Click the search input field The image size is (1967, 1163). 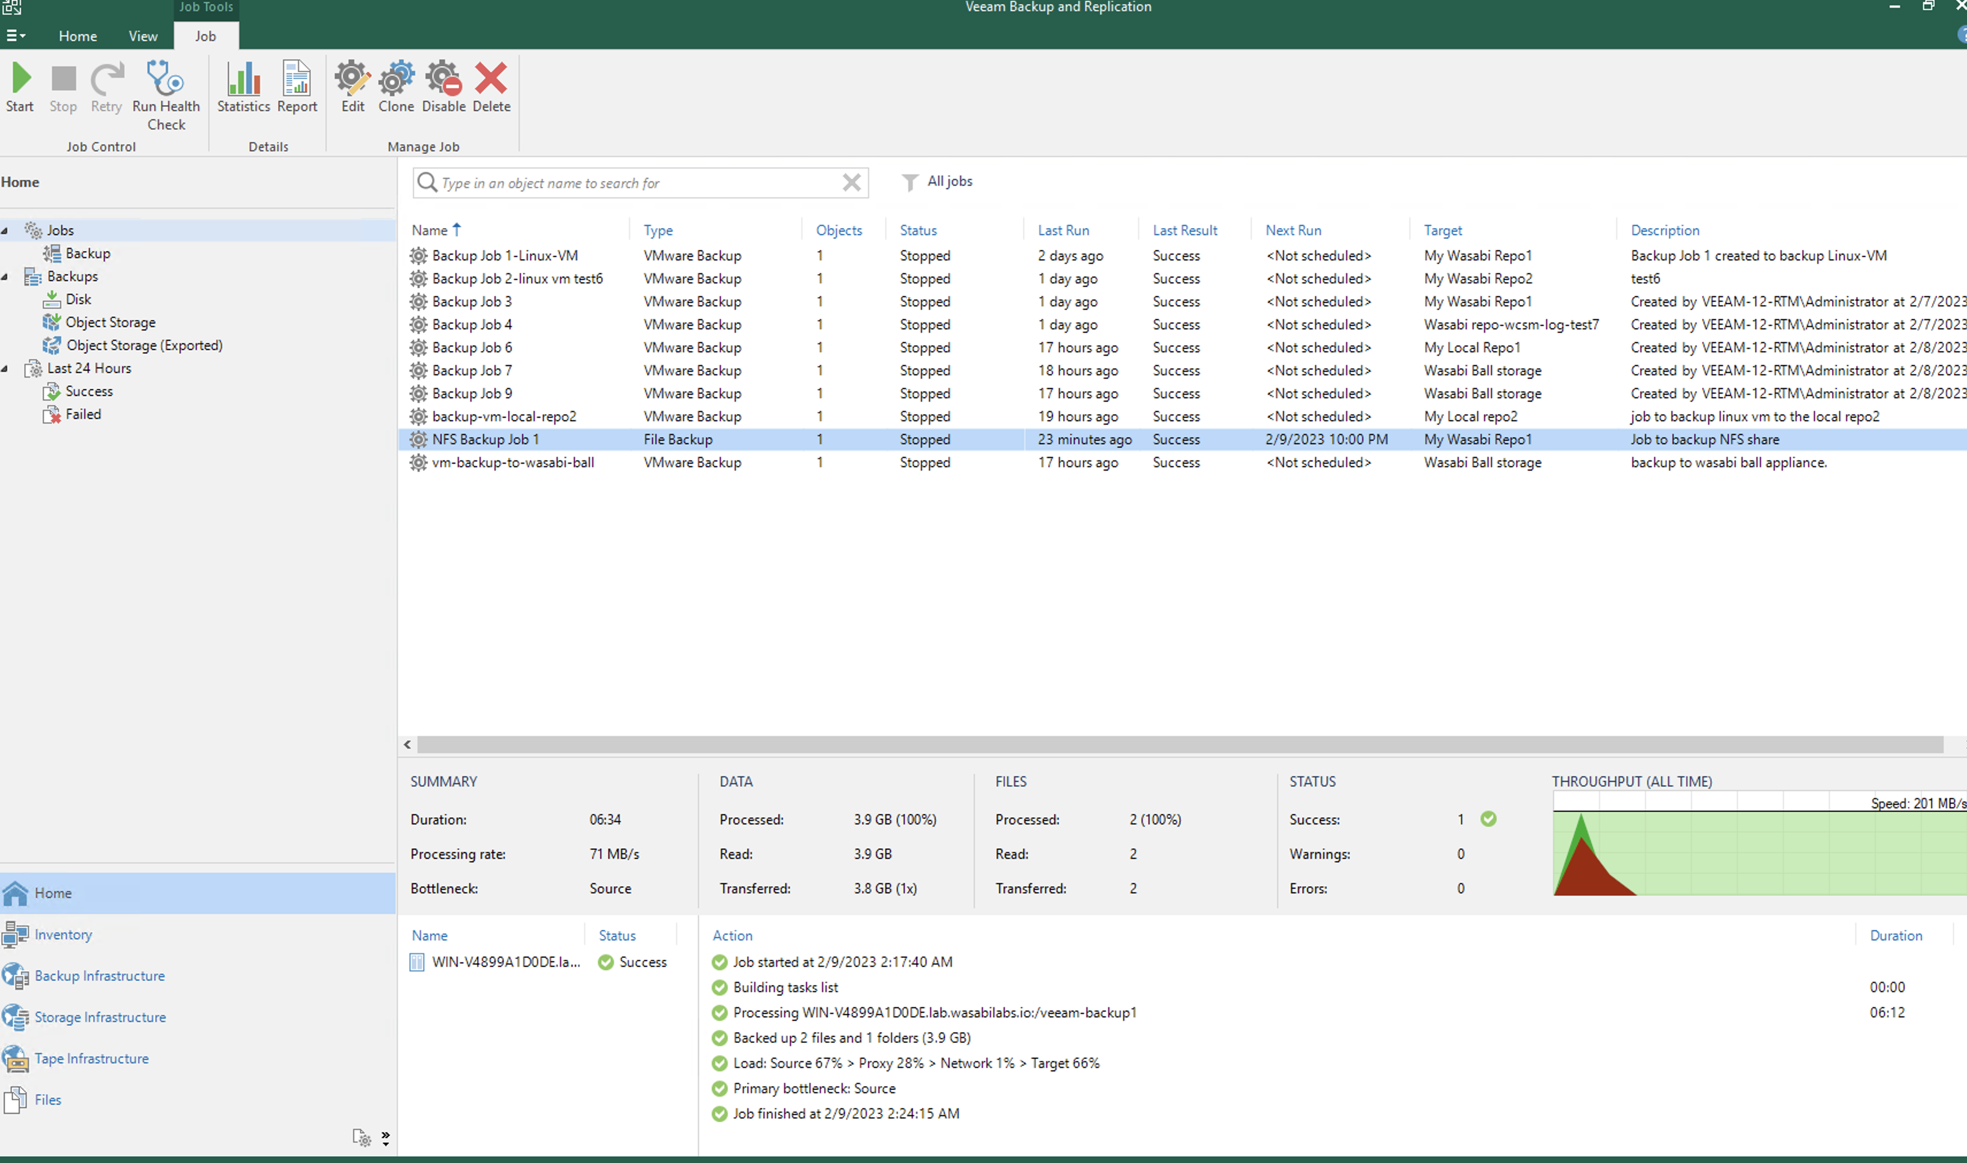tap(641, 182)
